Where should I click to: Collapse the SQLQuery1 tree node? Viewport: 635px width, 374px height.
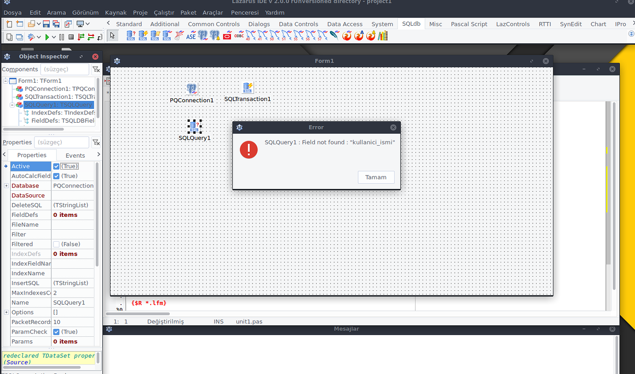(x=12, y=105)
